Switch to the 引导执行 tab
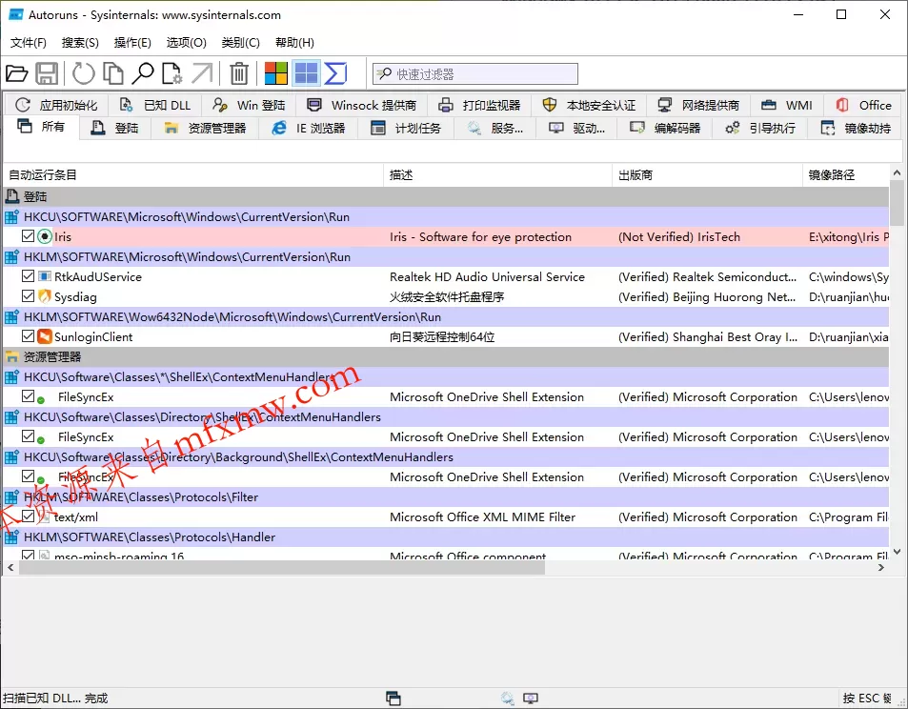 tap(761, 128)
